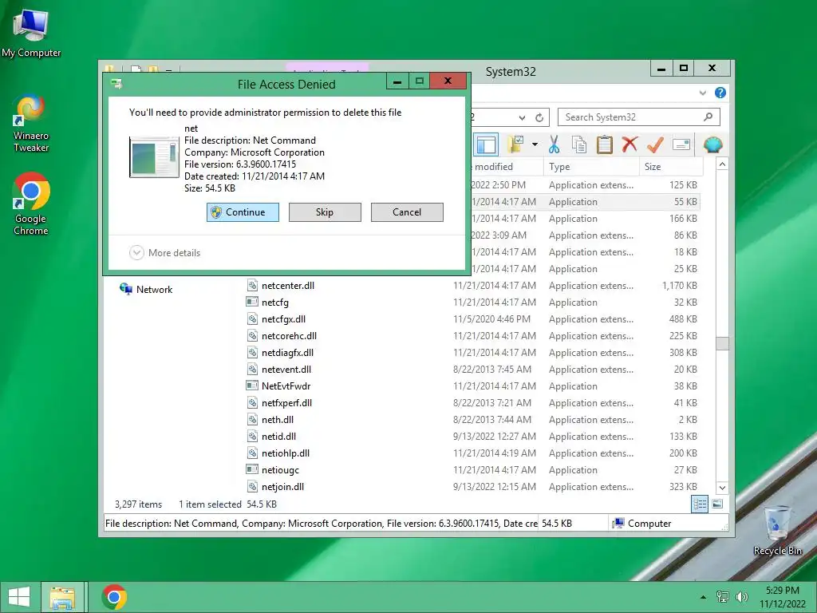Switch to the large icons view button
The width and height of the screenshot is (817, 613).
click(x=717, y=504)
